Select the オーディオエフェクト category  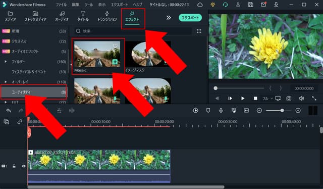(x=34, y=52)
